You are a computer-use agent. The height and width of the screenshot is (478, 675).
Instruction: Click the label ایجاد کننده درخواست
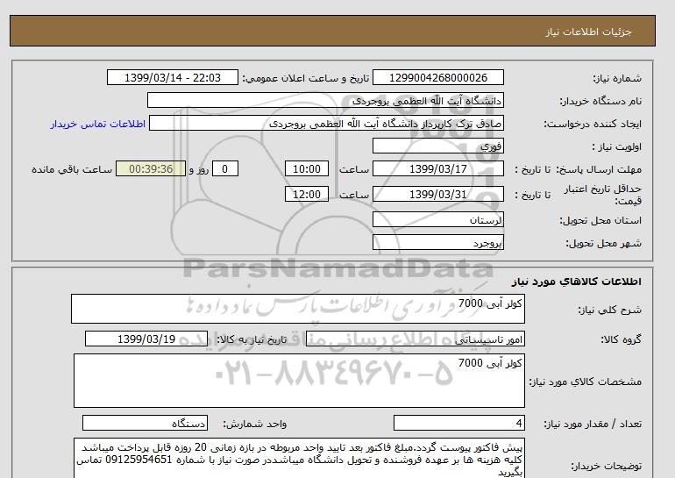pyautogui.click(x=593, y=124)
